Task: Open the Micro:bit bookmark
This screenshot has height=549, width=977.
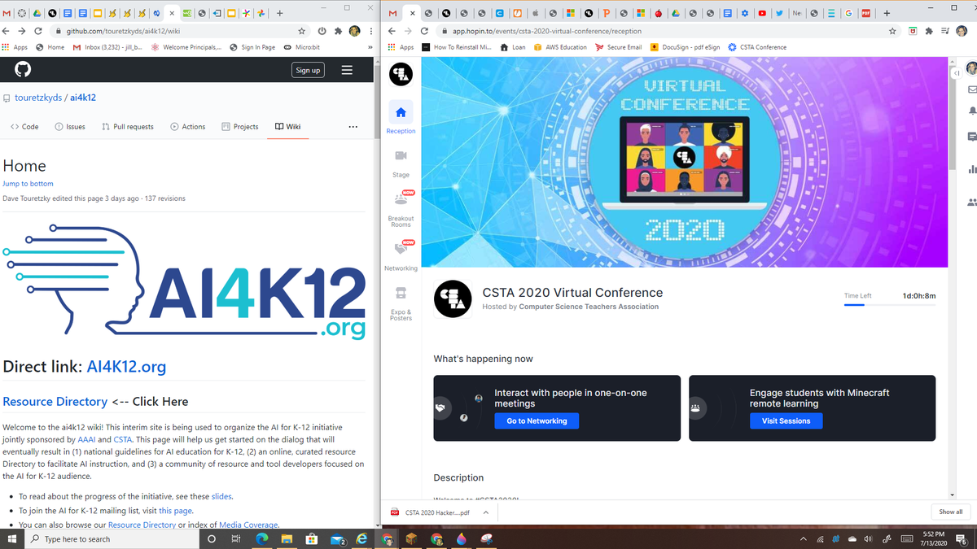Action: (301, 47)
